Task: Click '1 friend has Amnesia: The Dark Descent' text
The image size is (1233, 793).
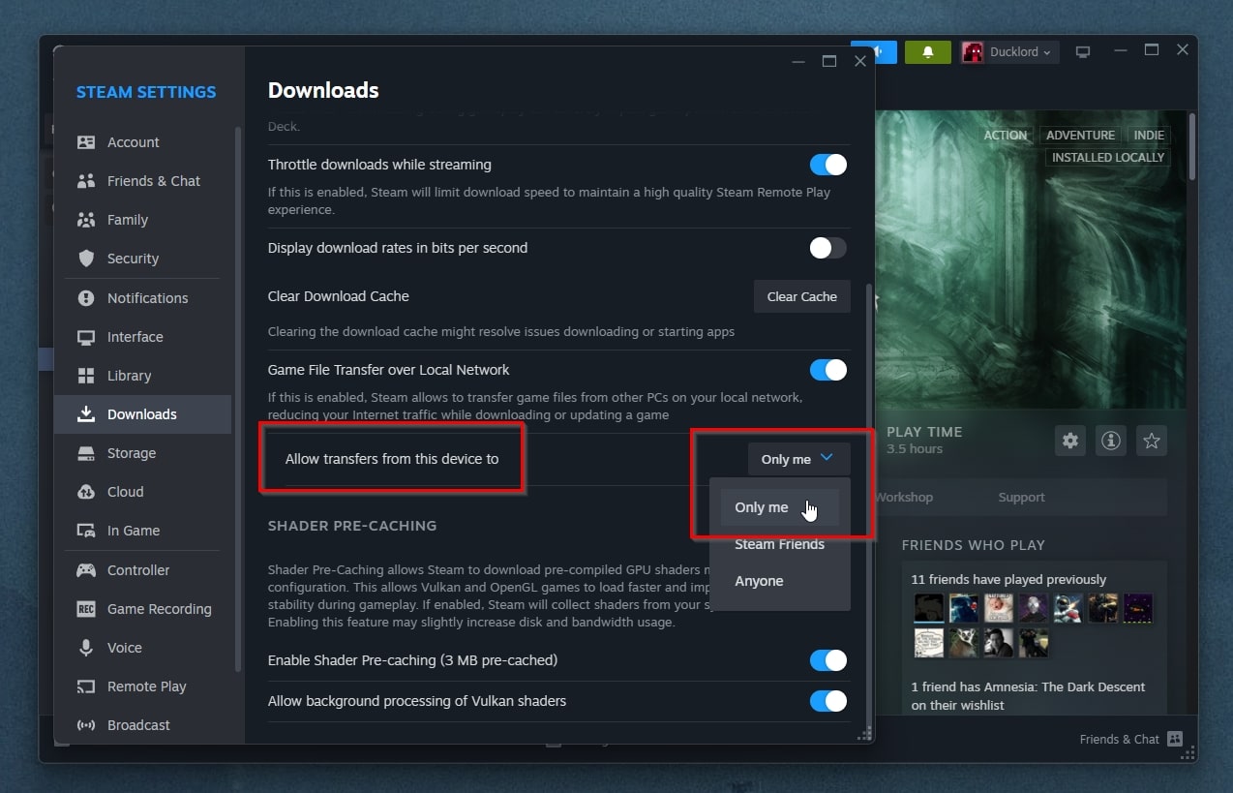Action: [1028, 696]
